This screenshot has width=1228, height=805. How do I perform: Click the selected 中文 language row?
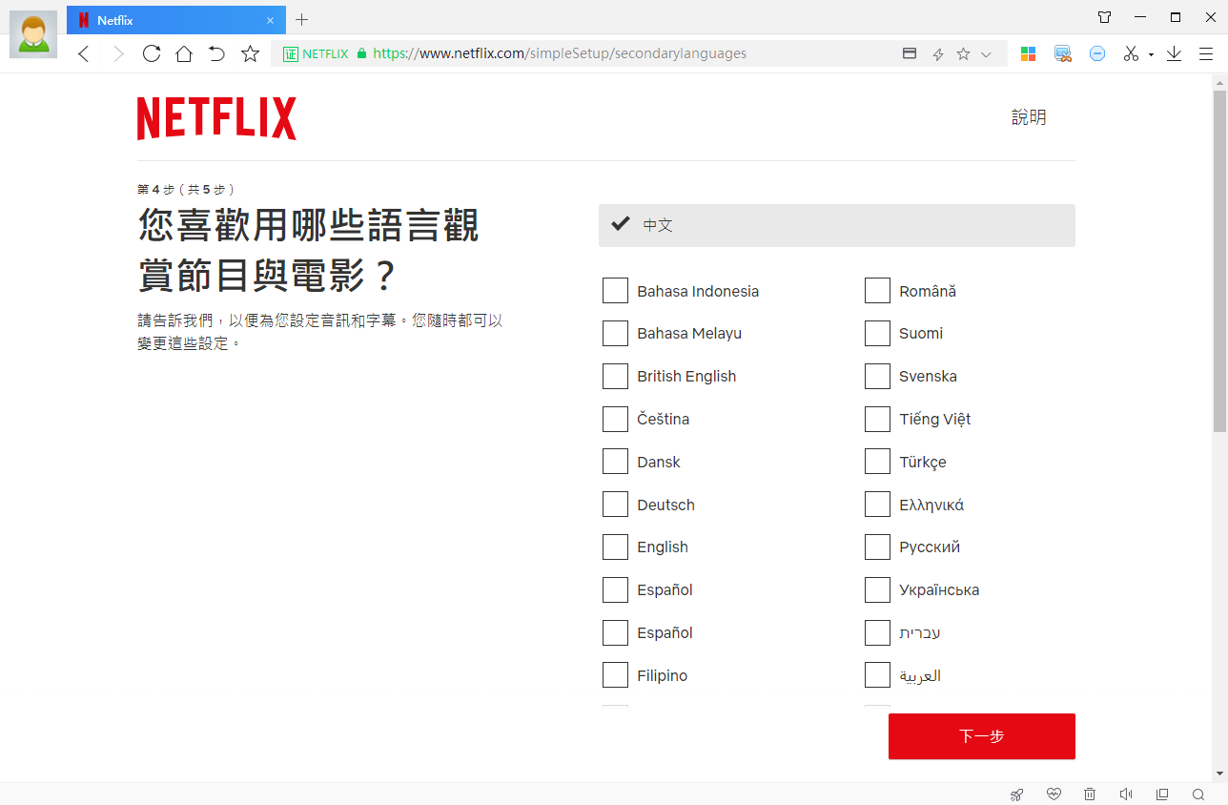click(837, 225)
